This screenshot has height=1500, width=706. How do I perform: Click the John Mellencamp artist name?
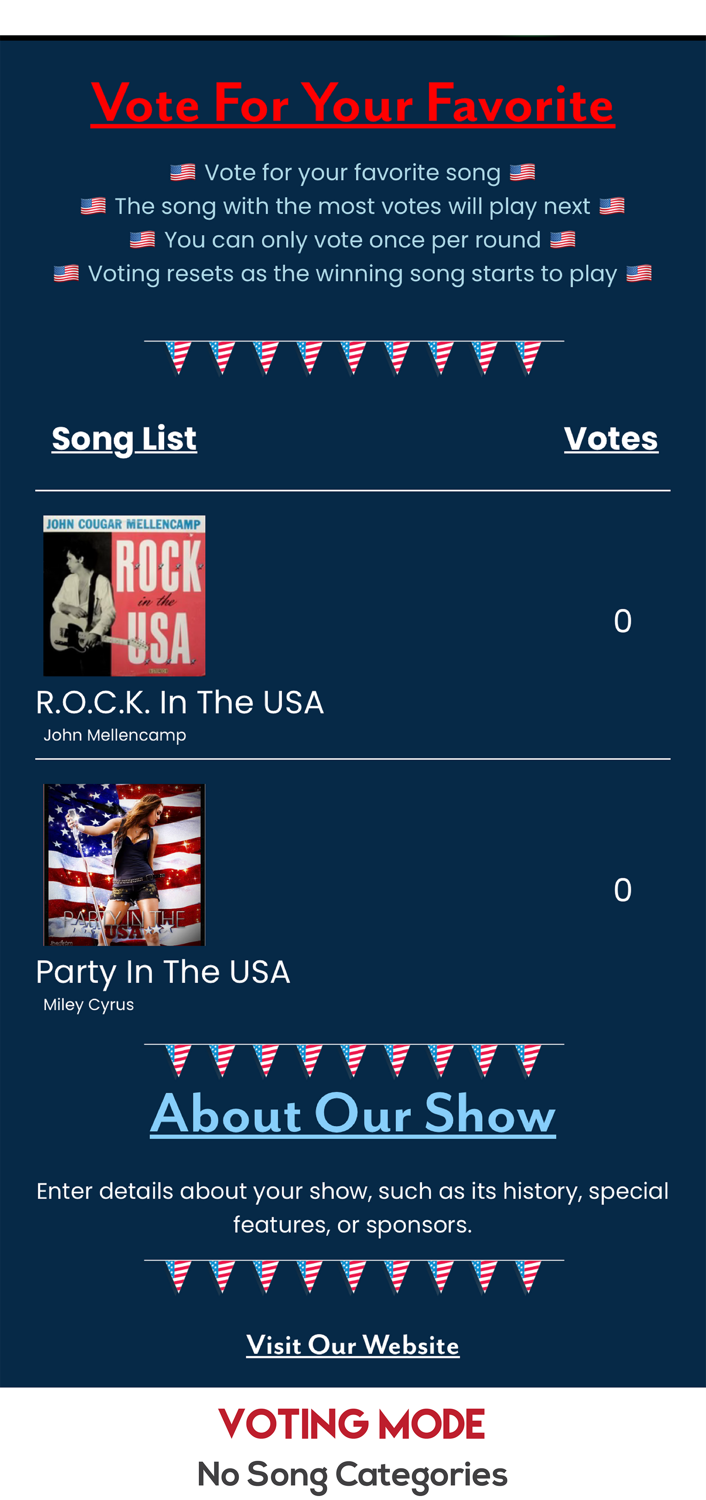click(115, 735)
